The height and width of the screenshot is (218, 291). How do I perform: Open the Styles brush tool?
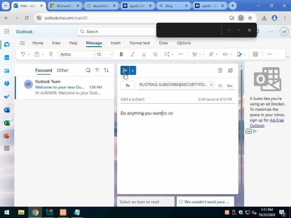pyautogui.click(x=194, y=54)
